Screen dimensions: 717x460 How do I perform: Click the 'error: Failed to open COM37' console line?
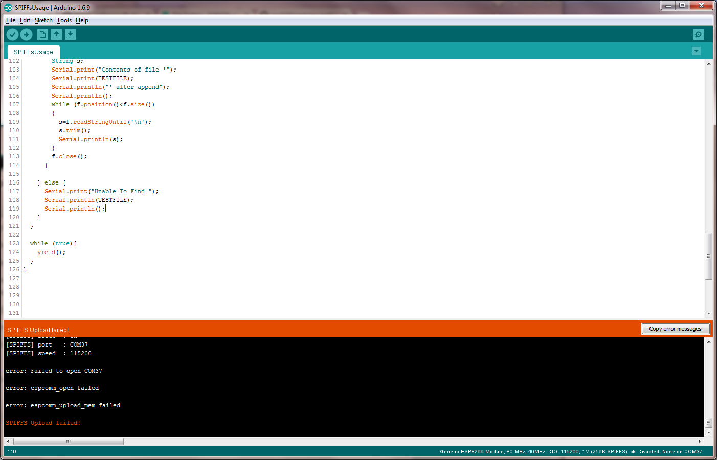[x=54, y=371]
